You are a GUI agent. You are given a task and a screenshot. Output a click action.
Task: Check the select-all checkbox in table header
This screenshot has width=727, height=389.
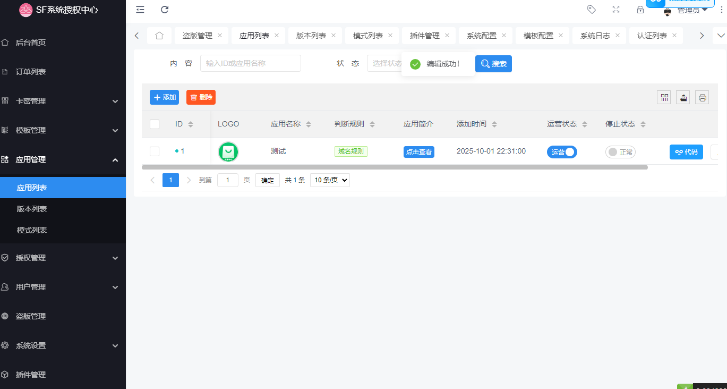pyautogui.click(x=155, y=123)
